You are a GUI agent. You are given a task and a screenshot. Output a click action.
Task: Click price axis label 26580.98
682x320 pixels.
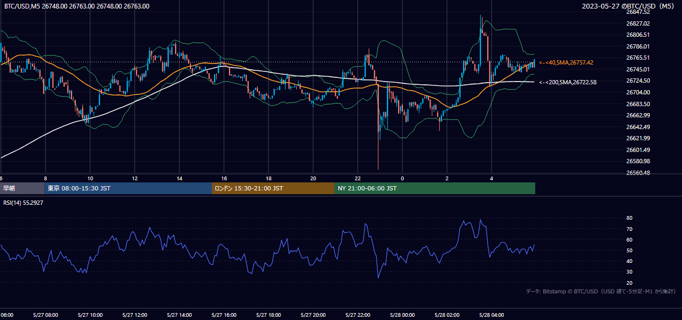(638, 161)
